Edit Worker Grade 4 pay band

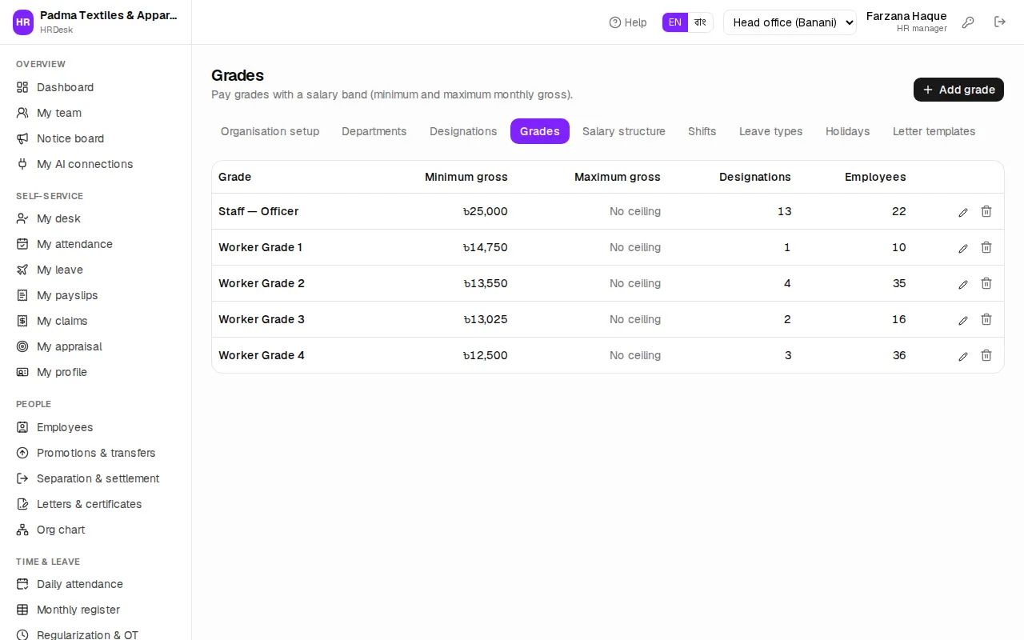963,356
